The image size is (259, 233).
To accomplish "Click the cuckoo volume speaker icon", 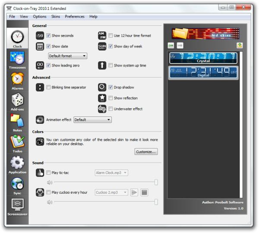I will point(50,202).
